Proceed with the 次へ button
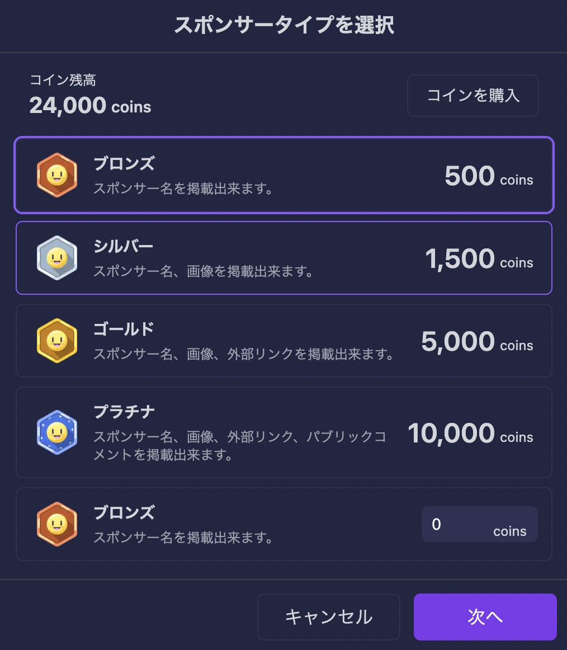 click(485, 616)
